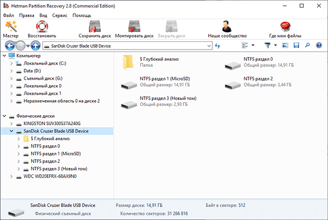Collapse the Компьютер tree node
Viewport: 328px width, 220px height.
pos(4,56)
